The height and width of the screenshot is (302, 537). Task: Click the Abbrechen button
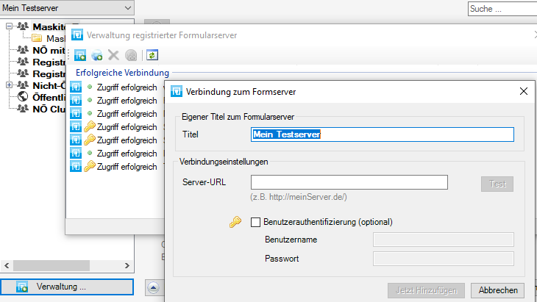click(497, 290)
